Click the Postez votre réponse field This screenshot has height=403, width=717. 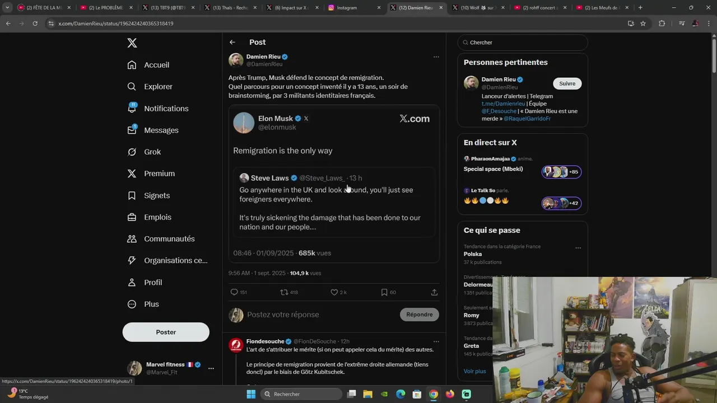click(320, 315)
